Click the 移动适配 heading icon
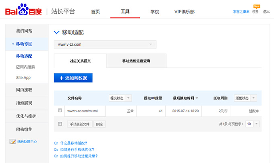The height and width of the screenshot is (163, 274). [56, 32]
